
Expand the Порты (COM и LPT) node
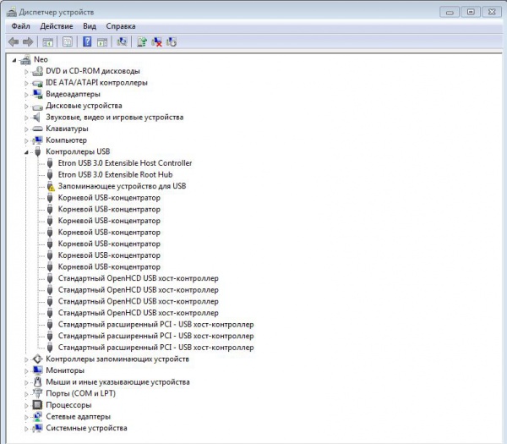coord(26,394)
